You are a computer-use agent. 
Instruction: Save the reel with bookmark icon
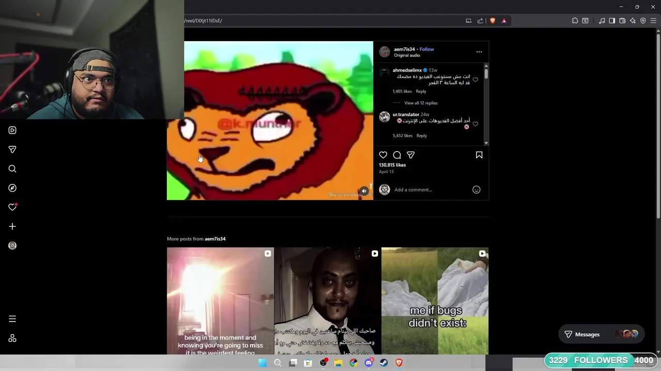pyautogui.click(x=479, y=155)
